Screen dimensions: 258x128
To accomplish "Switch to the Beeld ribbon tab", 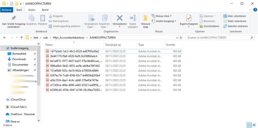I will [x=45, y=10].
